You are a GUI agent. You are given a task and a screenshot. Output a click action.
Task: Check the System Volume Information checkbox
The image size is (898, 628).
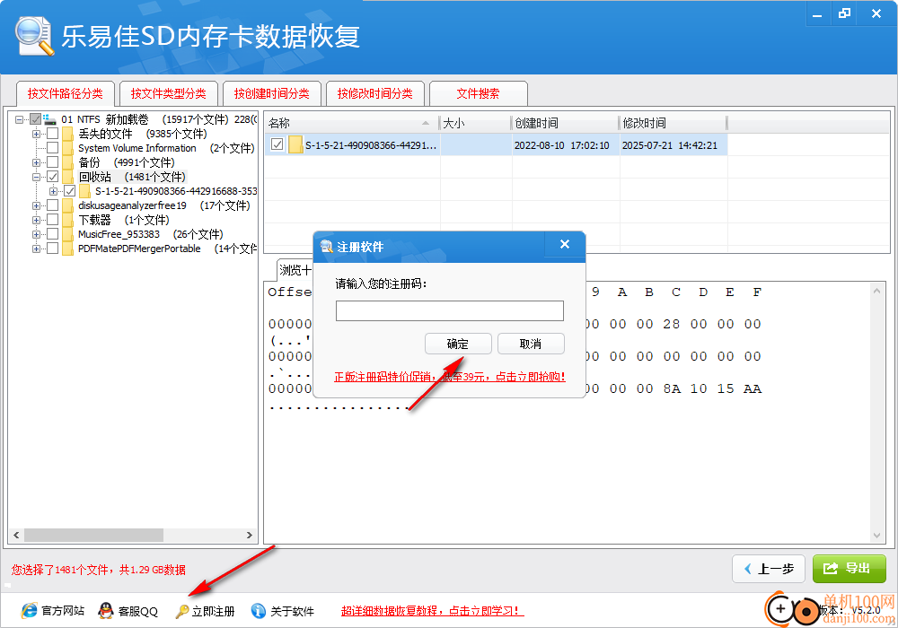coord(53,147)
